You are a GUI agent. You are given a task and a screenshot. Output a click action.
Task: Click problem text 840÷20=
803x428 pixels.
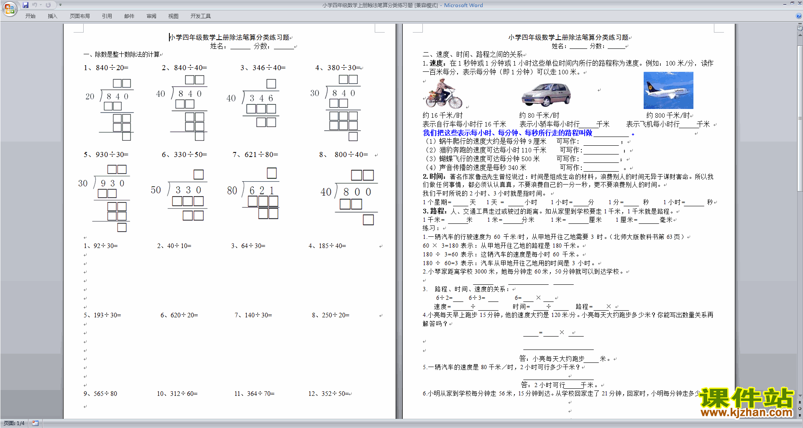(x=112, y=68)
